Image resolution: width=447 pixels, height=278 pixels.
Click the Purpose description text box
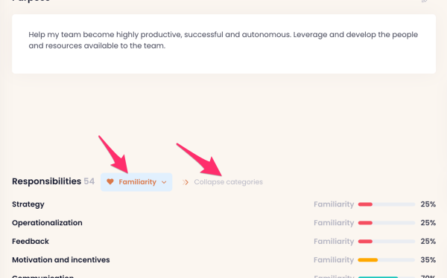tap(223, 44)
